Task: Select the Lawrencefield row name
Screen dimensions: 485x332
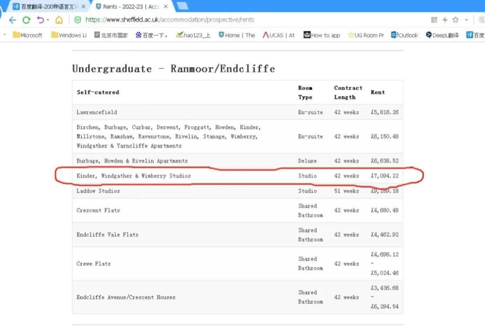Action: [x=97, y=112]
